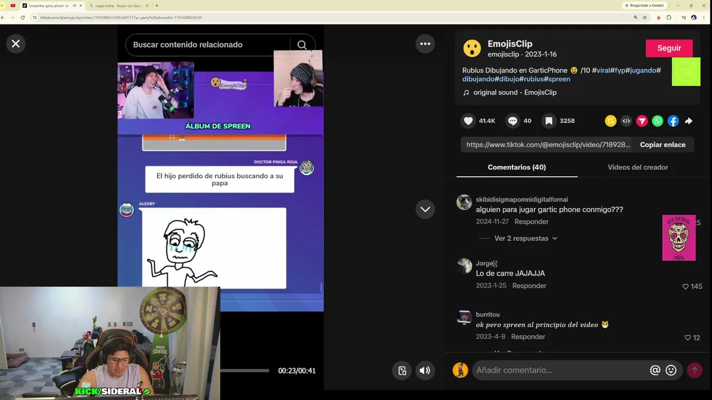Viewport: 712px width, 400px height.
Task: Click the Añadir comentario input field
Action: point(559,370)
